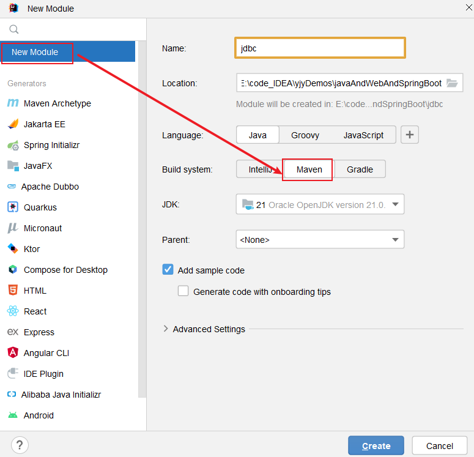Select JavaScript as the language
Viewport: 474px width, 457px height.
click(363, 135)
